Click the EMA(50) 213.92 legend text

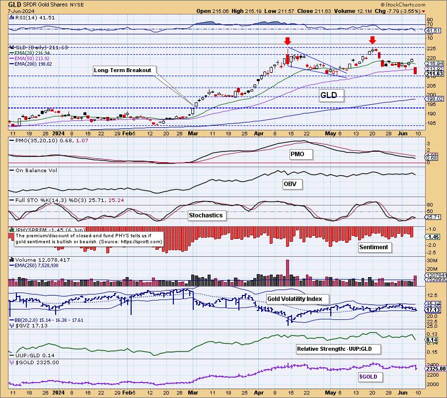click(x=32, y=59)
